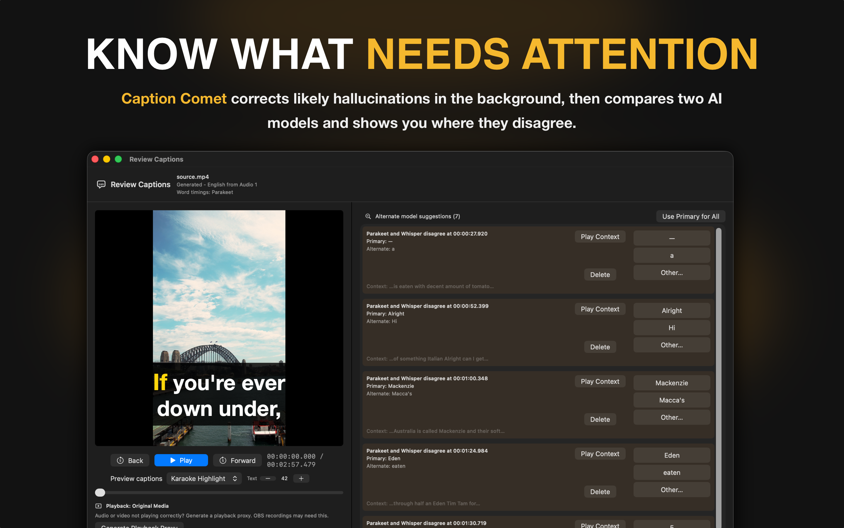Screen dimensions: 844x528
Task: Choose the dash primary option at 00:00:27.920
Action: click(x=672, y=238)
